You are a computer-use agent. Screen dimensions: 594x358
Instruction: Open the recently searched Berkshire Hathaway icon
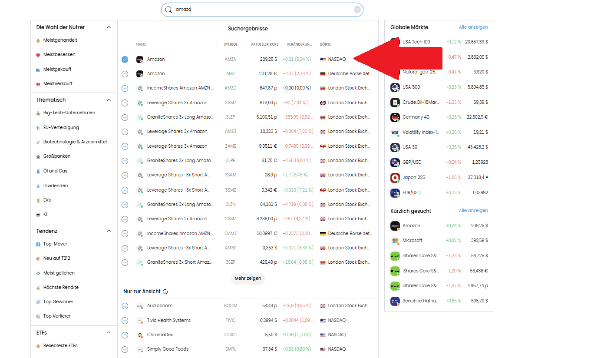pyautogui.click(x=395, y=301)
